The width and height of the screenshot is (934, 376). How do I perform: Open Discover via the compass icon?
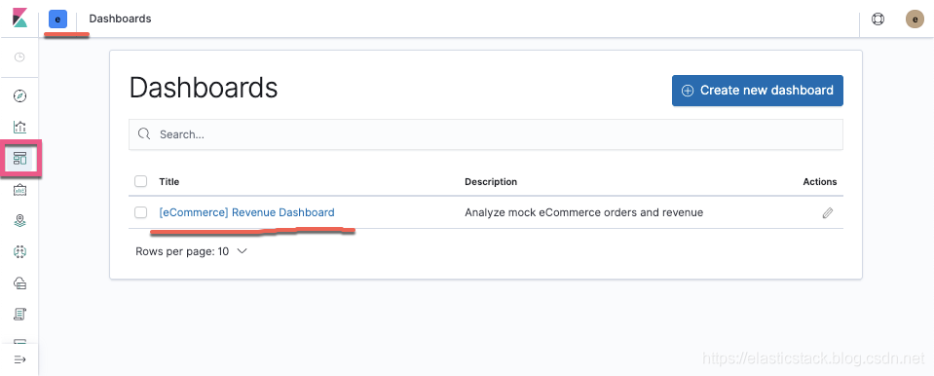[x=19, y=95]
